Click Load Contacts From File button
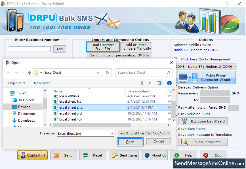246x169 pixels. coord(103,47)
